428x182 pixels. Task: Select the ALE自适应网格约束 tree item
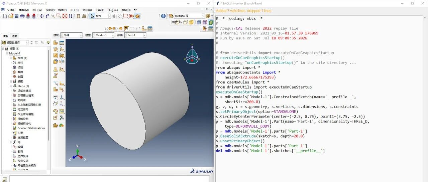pyautogui.click(x=29, y=105)
